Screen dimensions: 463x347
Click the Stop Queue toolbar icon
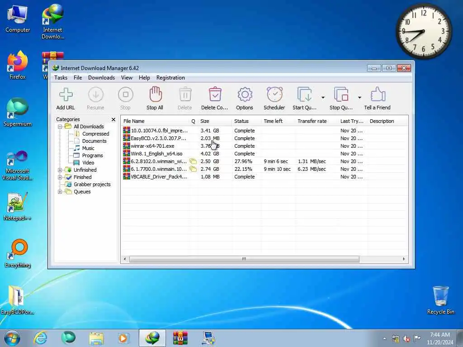[341, 95]
